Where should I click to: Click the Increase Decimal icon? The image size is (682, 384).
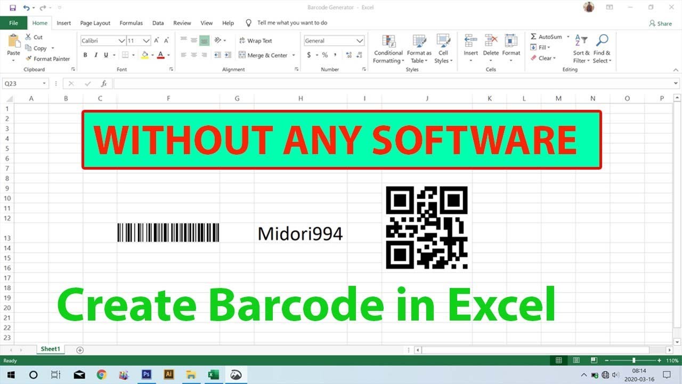[349, 55]
